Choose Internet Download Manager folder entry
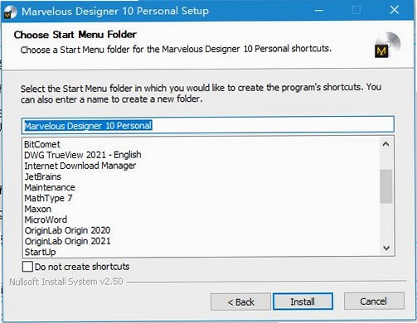 click(80, 166)
